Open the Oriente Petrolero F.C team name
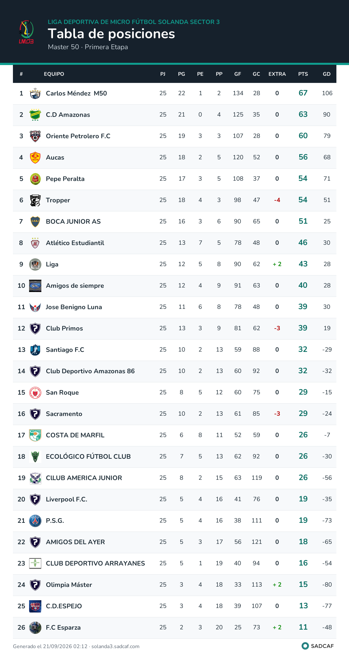The width and height of the screenshot is (349, 663). pyautogui.click(x=78, y=136)
